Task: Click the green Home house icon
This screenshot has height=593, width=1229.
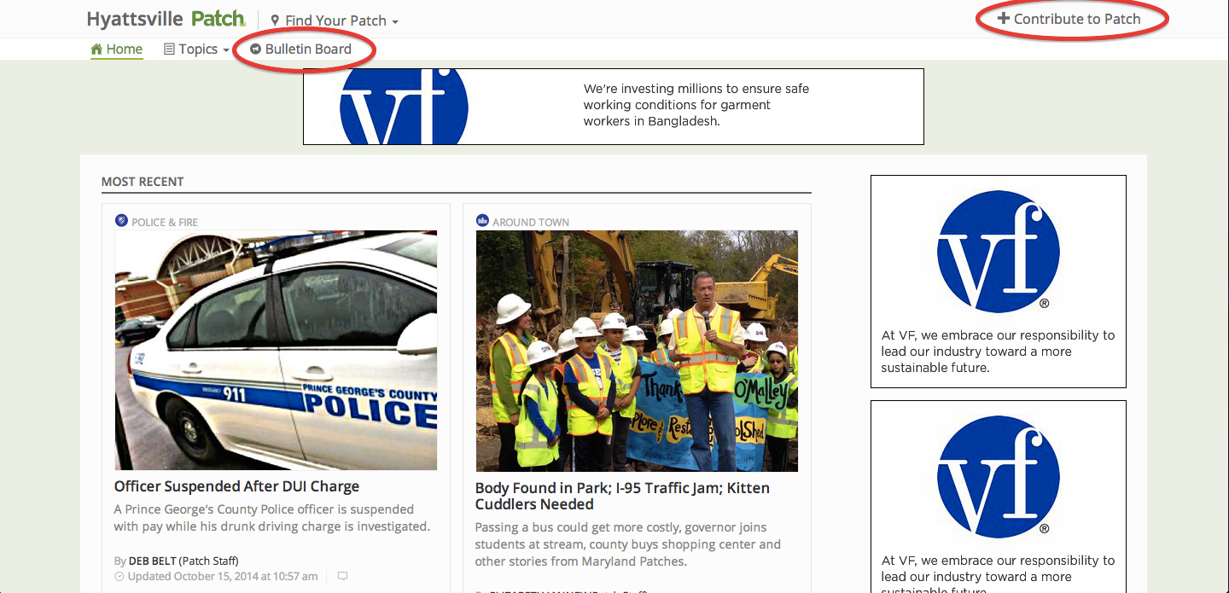Action: pyautogui.click(x=96, y=49)
